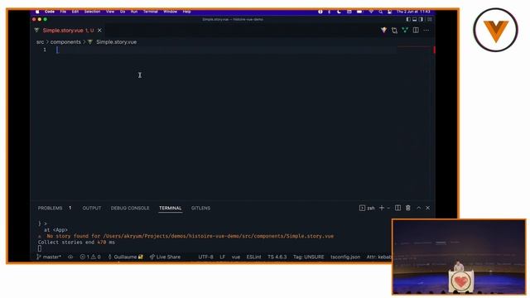Click the date and time in menu bar
This screenshot has height=298, width=530.
click(x=413, y=12)
